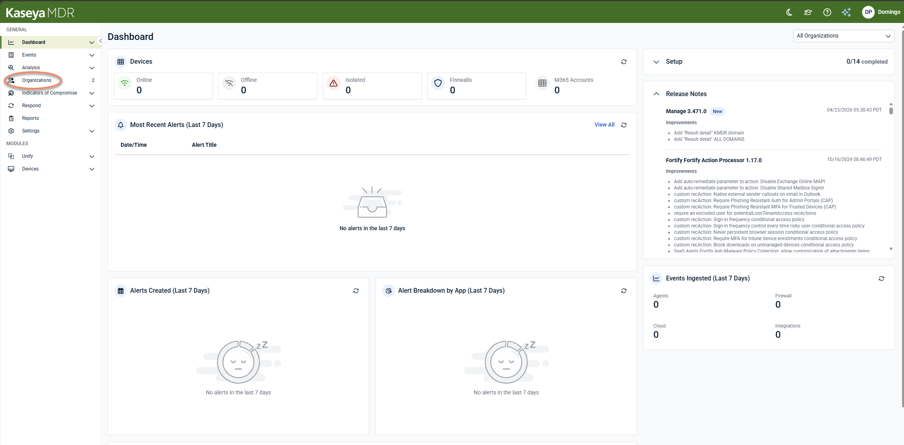Click the Unify module icon
Image resolution: width=904 pixels, height=445 pixels.
click(11, 156)
